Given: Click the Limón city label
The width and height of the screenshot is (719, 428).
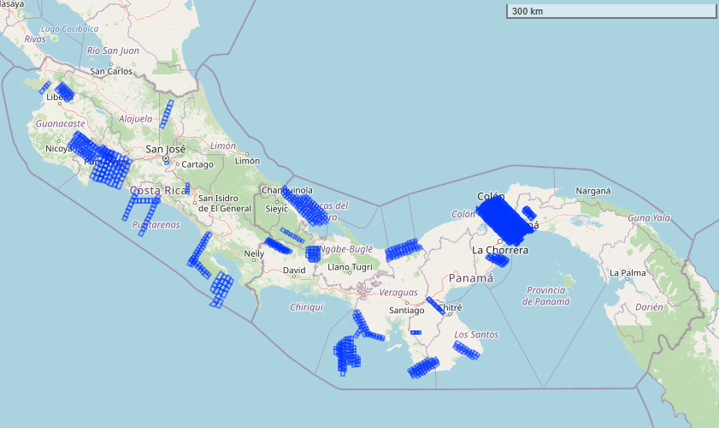Looking at the screenshot, I should click(x=247, y=161).
